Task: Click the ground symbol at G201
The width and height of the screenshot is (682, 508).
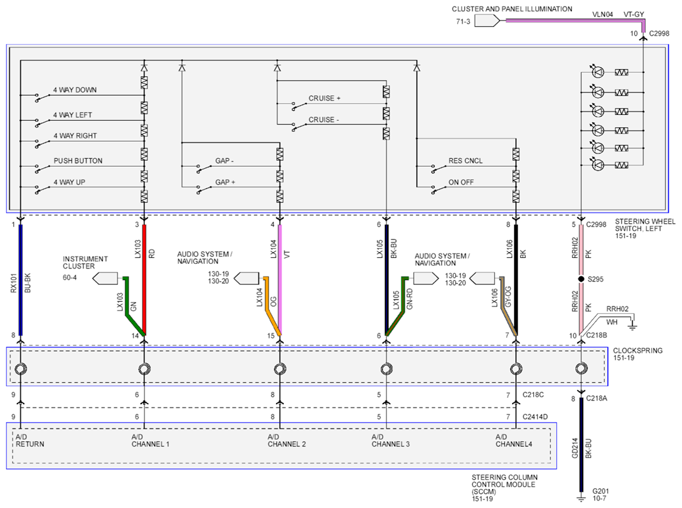Action: [581, 498]
